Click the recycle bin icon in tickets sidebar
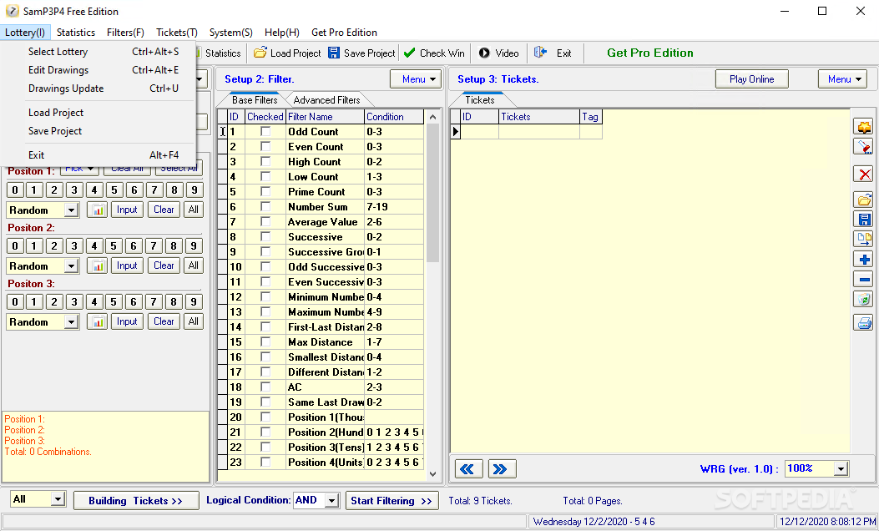Screen dimensions: 879x531 [864, 300]
